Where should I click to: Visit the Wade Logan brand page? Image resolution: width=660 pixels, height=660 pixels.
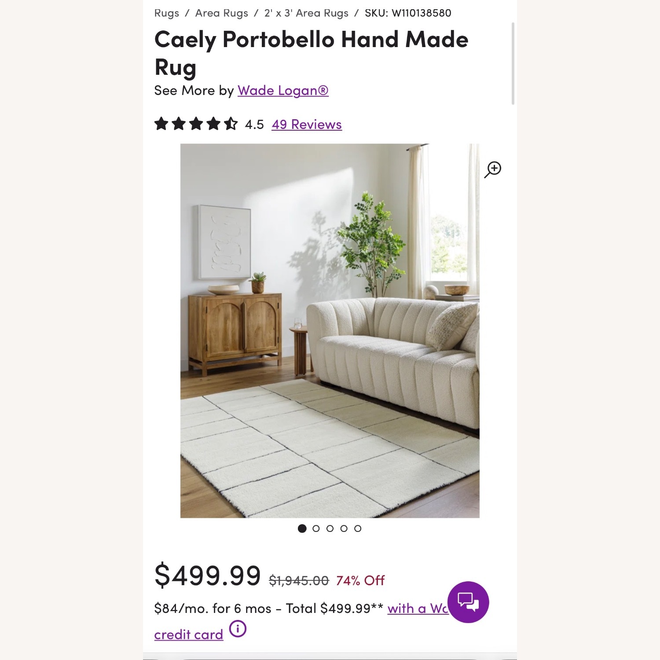coord(284,91)
